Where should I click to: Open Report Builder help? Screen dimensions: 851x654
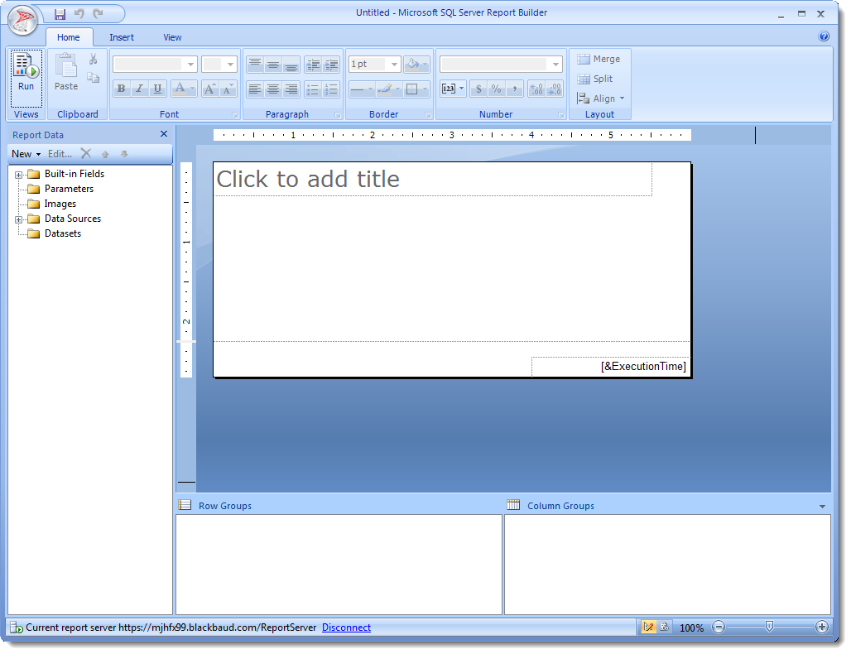[x=824, y=36]
